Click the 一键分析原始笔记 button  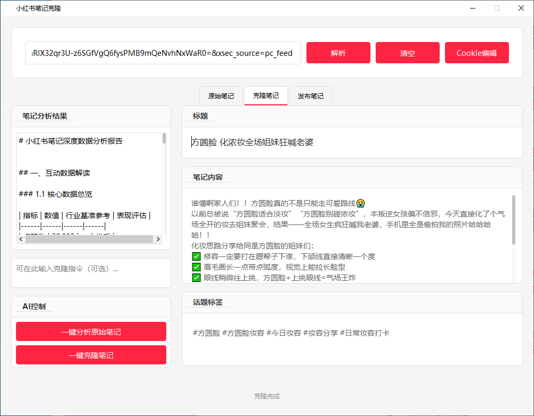tap(91, 331)
